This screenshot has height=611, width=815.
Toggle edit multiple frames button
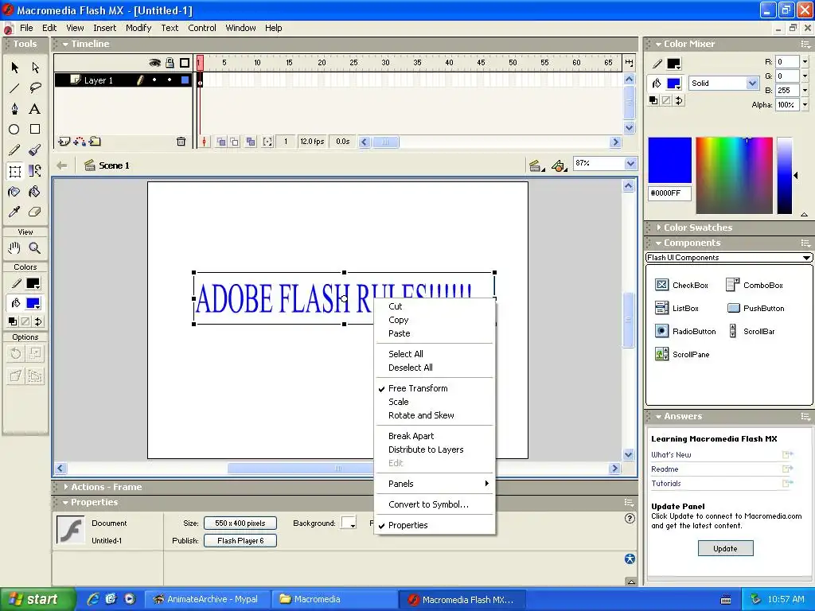[251, 142]
